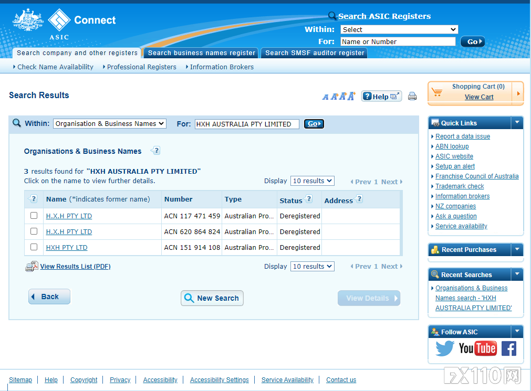The width and height of the screenshot is (531, 391).
Task: Click the largest font size icon
Action: (x=351, y=96)
